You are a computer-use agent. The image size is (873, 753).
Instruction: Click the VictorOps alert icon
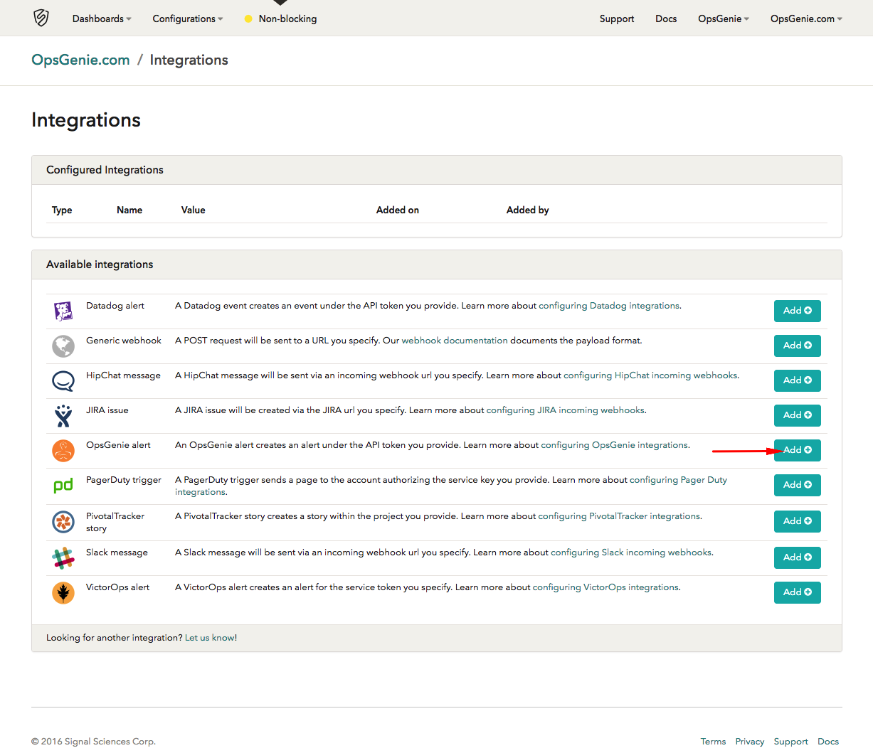point(63,593)
